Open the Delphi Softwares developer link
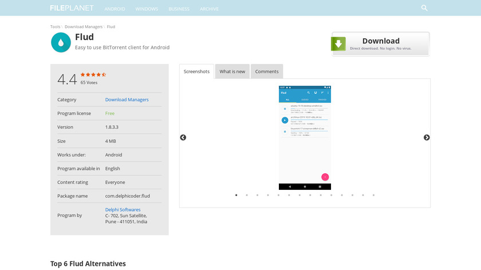 click(x=123, y=209)
